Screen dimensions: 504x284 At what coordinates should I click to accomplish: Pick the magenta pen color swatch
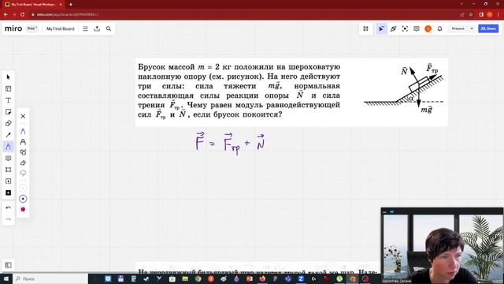click(23, 209)
